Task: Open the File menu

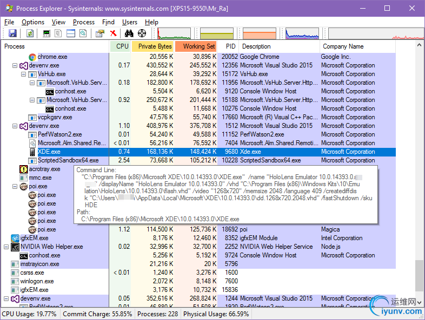Action: 9,22
